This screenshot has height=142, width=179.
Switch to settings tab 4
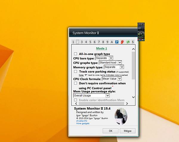pyautogui.click(x=86, y=42)
